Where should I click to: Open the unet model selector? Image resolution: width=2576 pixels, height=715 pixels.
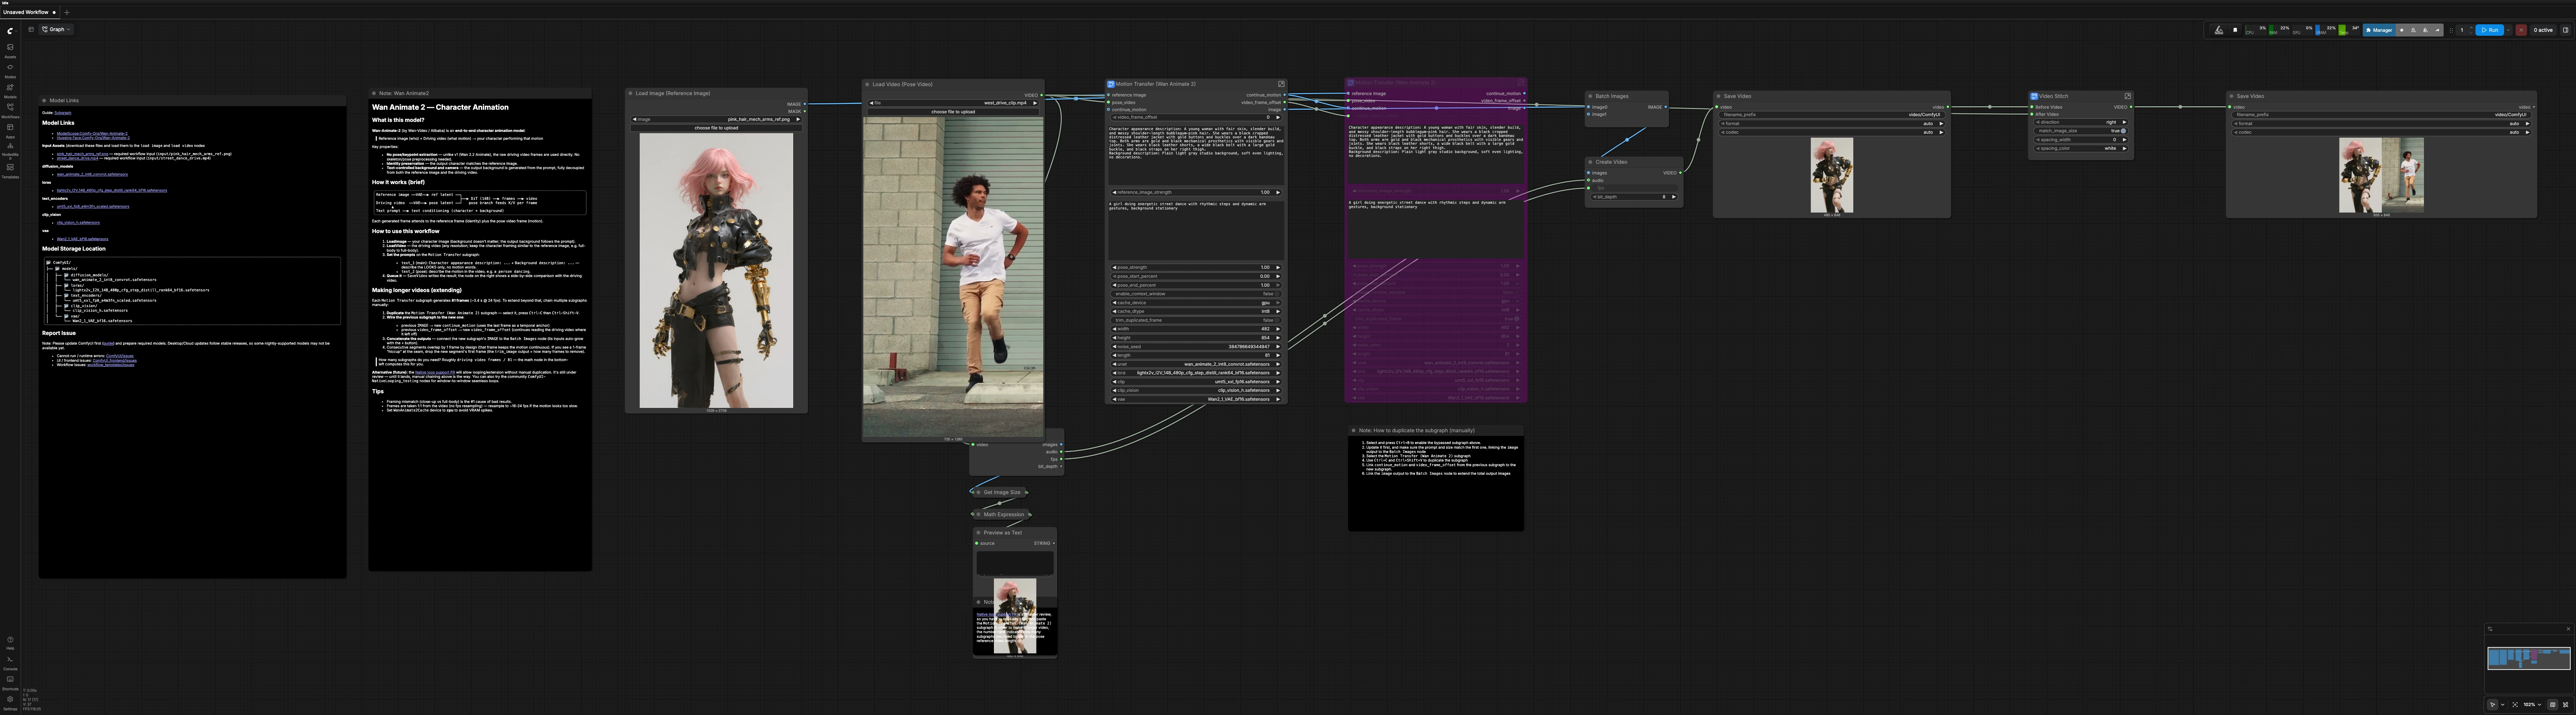tap(1196, 365)
